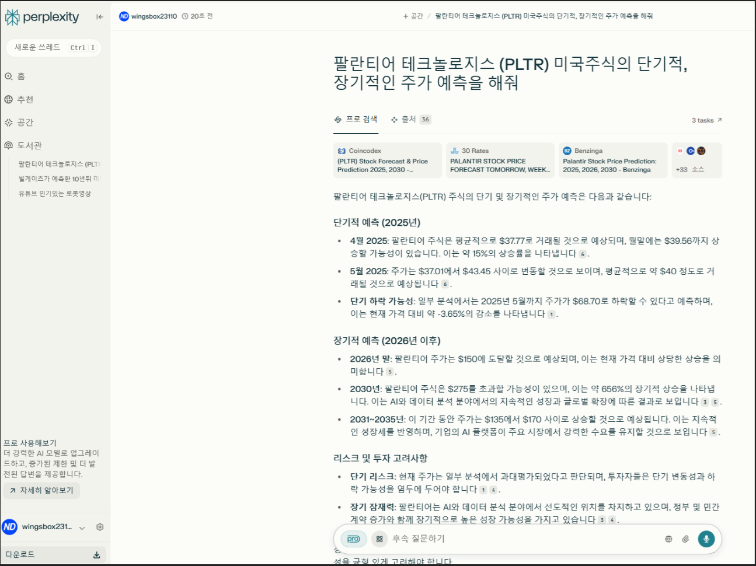The image size is (756, 566).
Task: Click the wingsbox23110 author name in header
Action: tap(154, 16)
